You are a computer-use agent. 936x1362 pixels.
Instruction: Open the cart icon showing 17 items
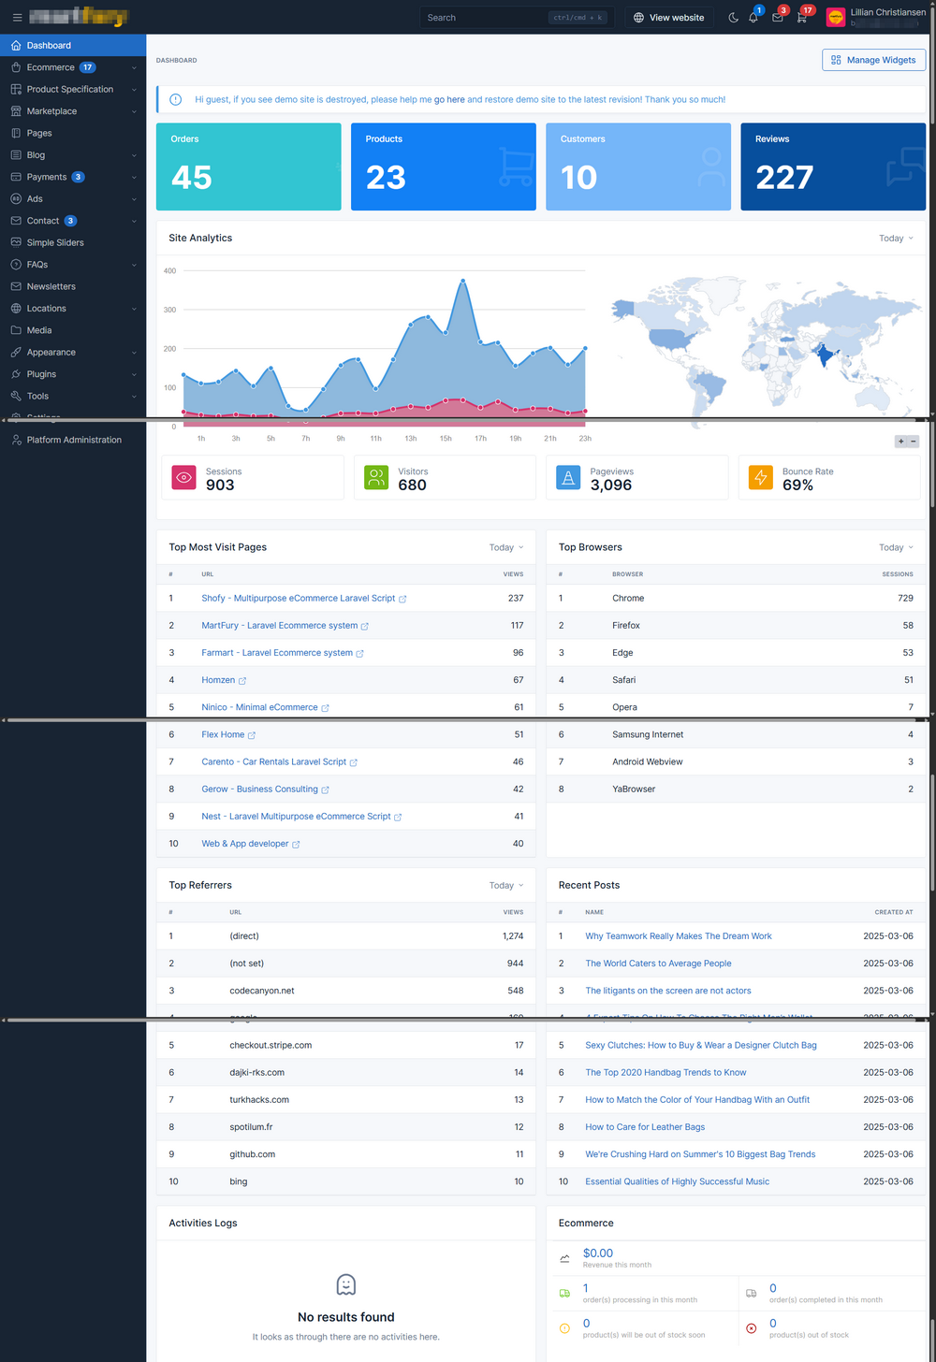click(x=801, y=17)
